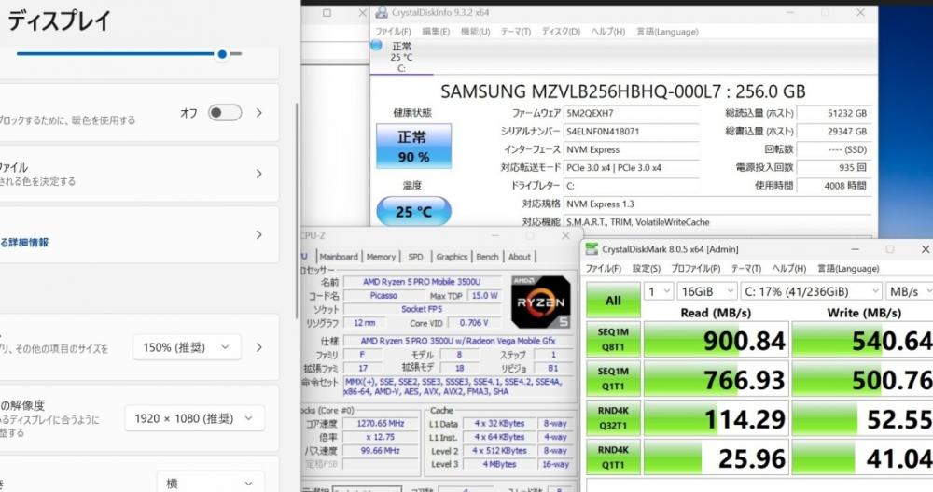Run the SEQ1M Q8T1 benchmark
The width and height of the screenshot is (933, 492).
tap(614, 340)
